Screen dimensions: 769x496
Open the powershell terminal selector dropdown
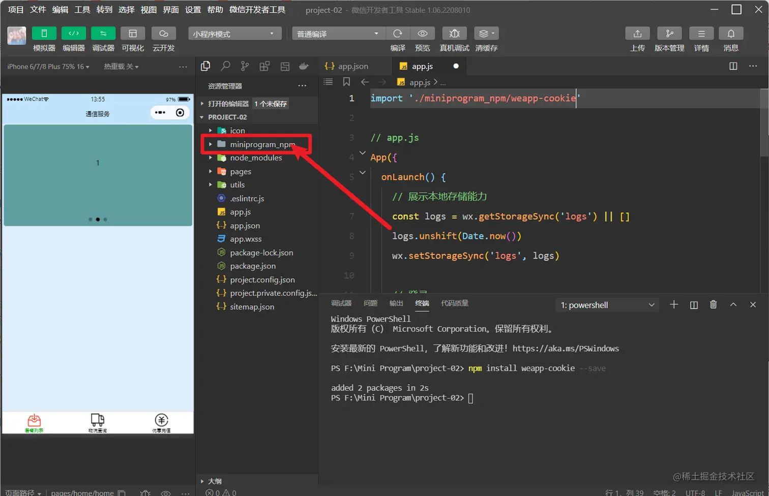tap(607, 305)
